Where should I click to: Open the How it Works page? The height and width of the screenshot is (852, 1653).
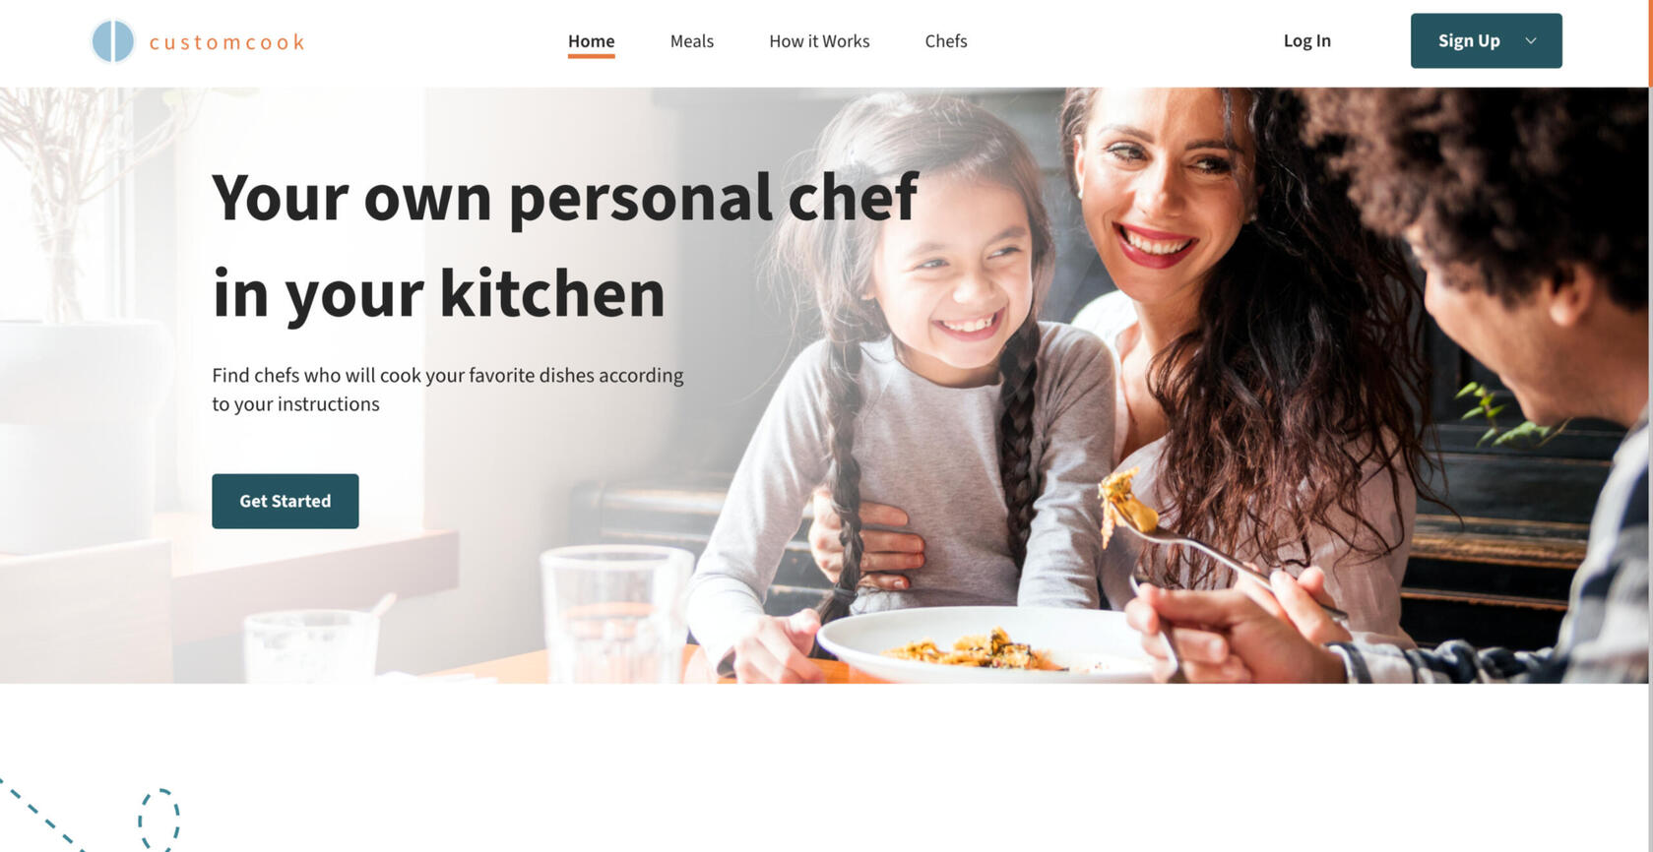tap(819, 41)
